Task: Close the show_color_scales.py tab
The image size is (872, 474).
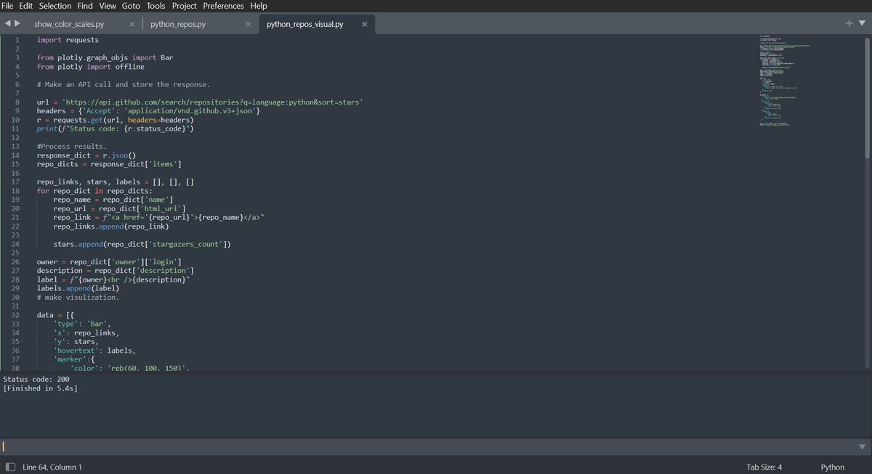Action: (x=132, y=24)
